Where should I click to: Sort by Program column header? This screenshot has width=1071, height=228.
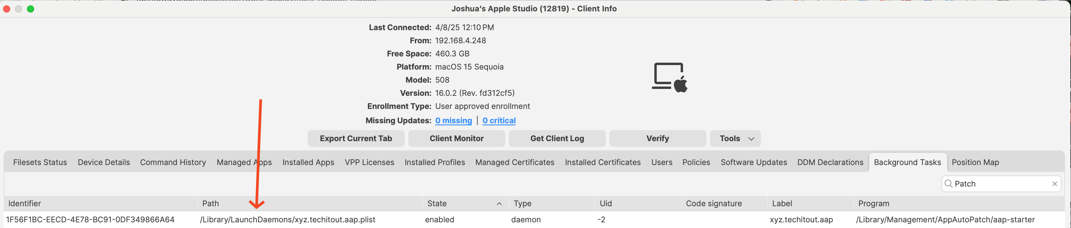960,204
